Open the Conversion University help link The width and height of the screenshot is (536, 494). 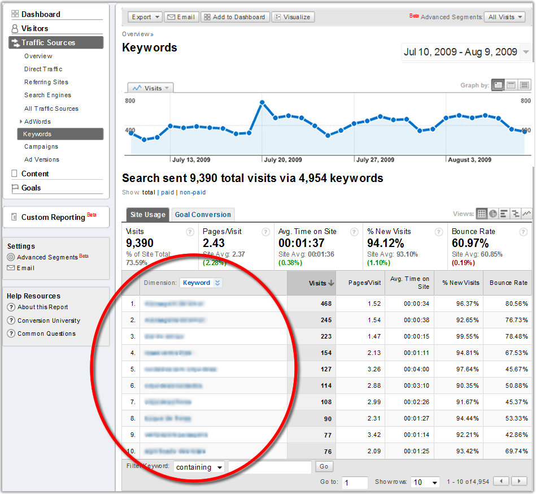(49, 320)
